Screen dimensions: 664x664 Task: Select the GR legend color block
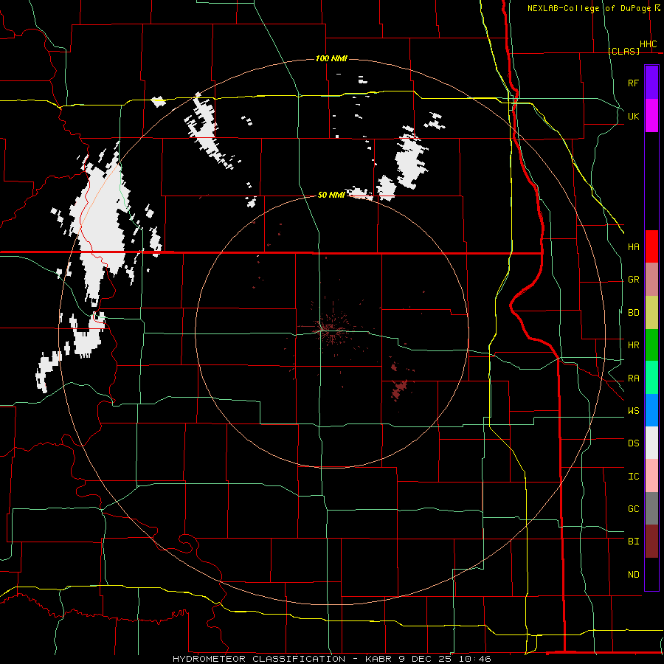[651, 280]
